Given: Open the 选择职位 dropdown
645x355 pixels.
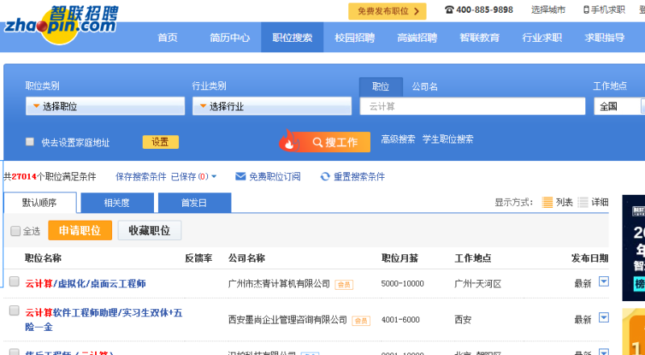Looking at the screenshot, I should point(106,106).
